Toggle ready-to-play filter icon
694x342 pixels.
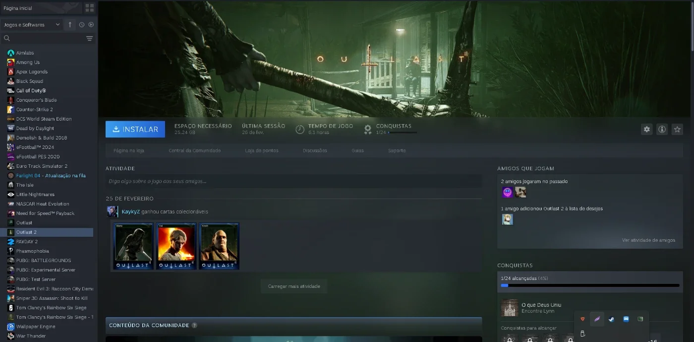[91, 24]
